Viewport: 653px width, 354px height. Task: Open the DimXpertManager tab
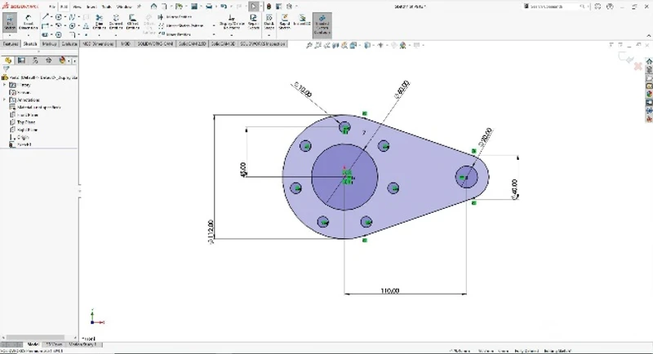click(49, 60)
